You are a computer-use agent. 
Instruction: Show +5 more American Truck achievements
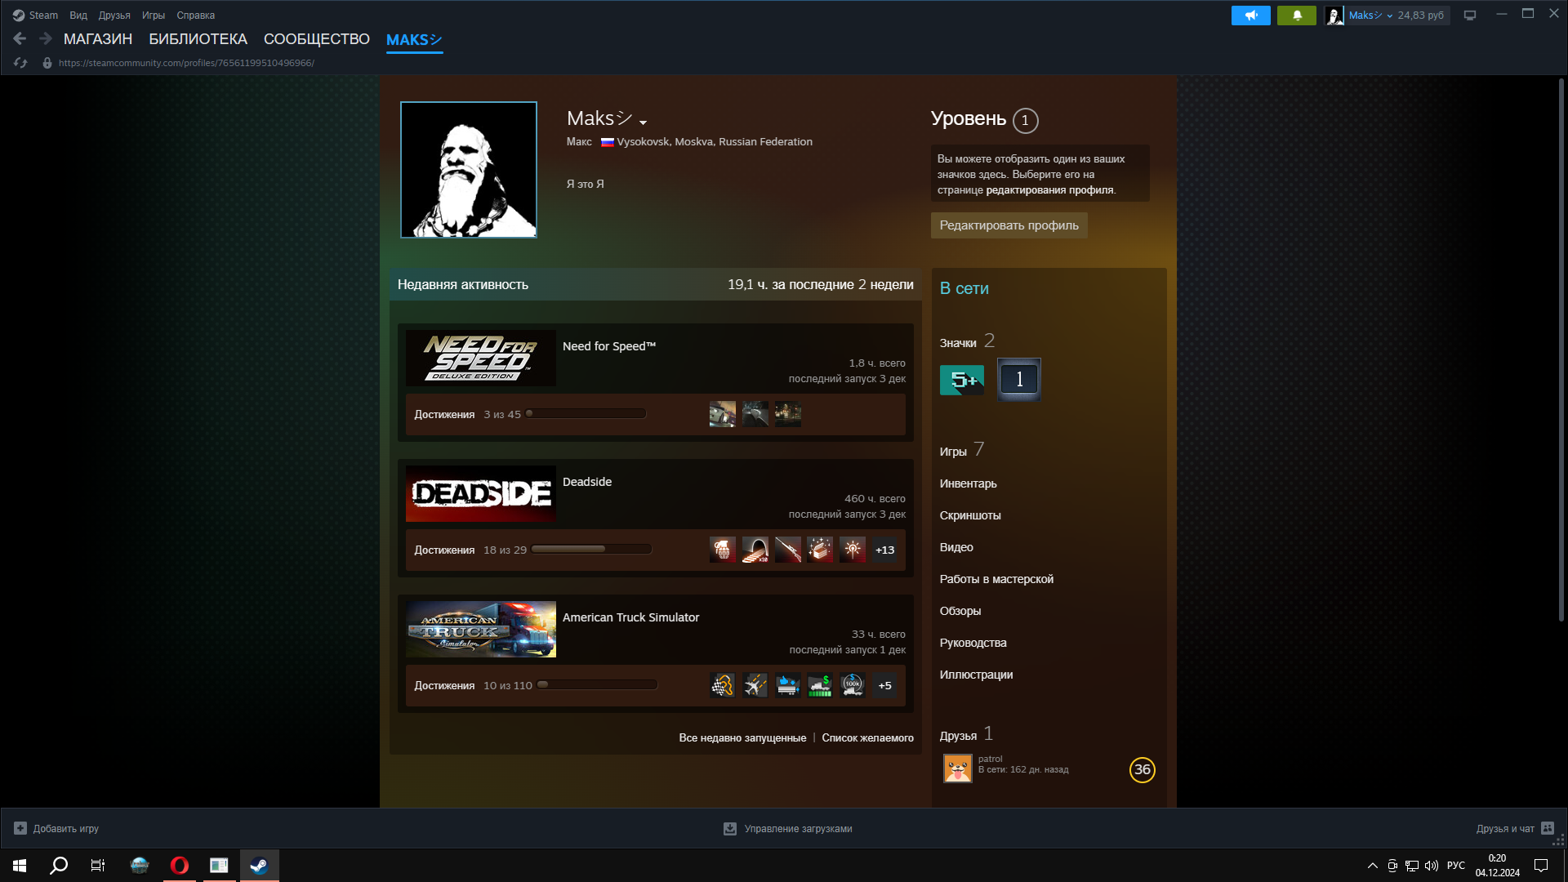[x=884, y=685]
